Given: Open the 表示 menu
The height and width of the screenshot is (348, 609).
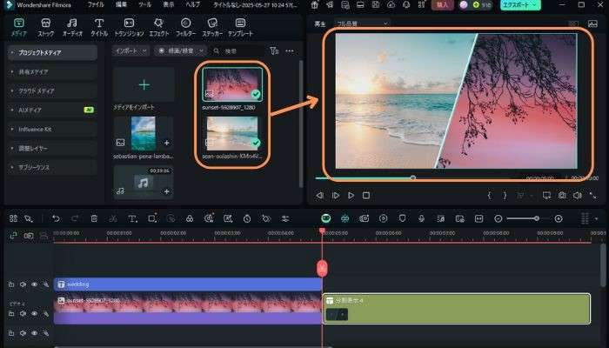Looking at the screenshot, I should [x=168, y=4].
